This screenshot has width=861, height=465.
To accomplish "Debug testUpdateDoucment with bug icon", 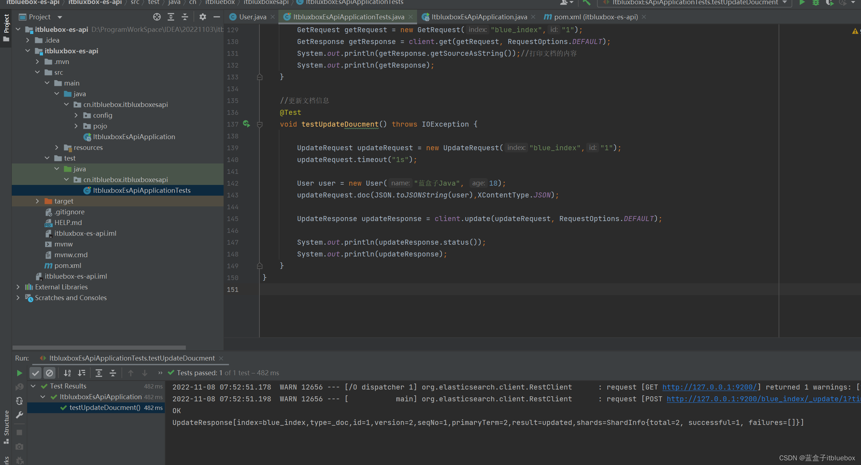I will click(816, 3).
